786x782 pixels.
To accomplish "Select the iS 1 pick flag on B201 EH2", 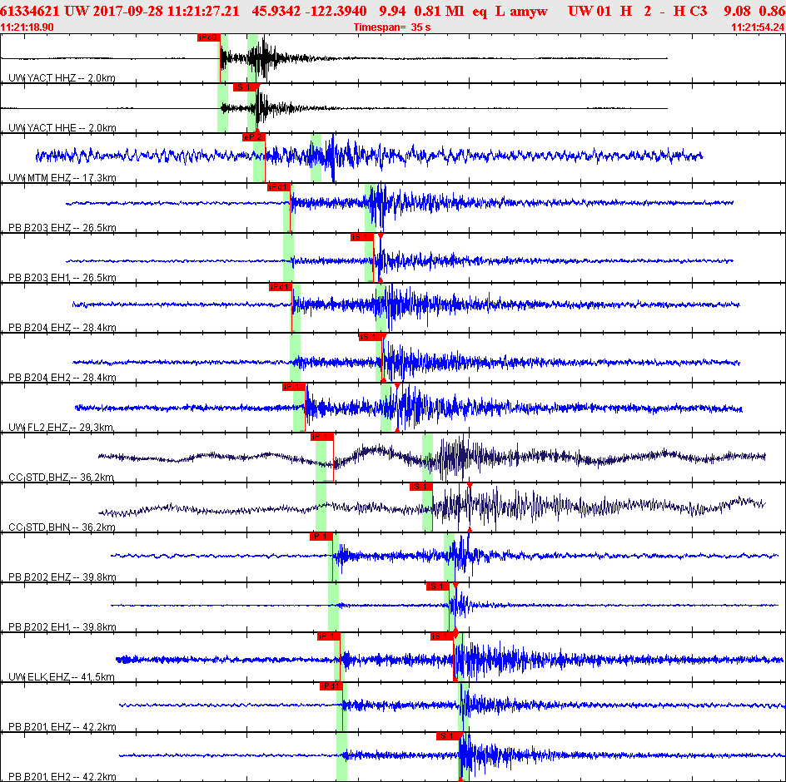I will [448, 736].
